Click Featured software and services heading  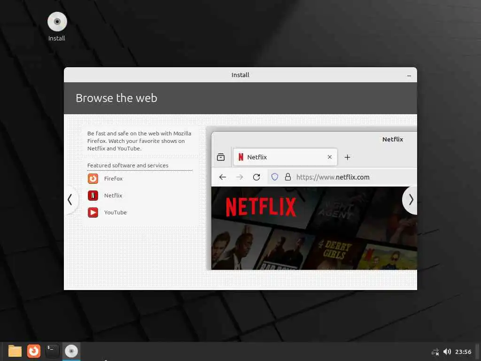tap(128, 165)
